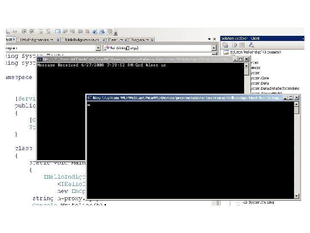Open the Host console window system menu icon
Image resolution: width=310 pixels, height=233 pixels.
point(90,98)
